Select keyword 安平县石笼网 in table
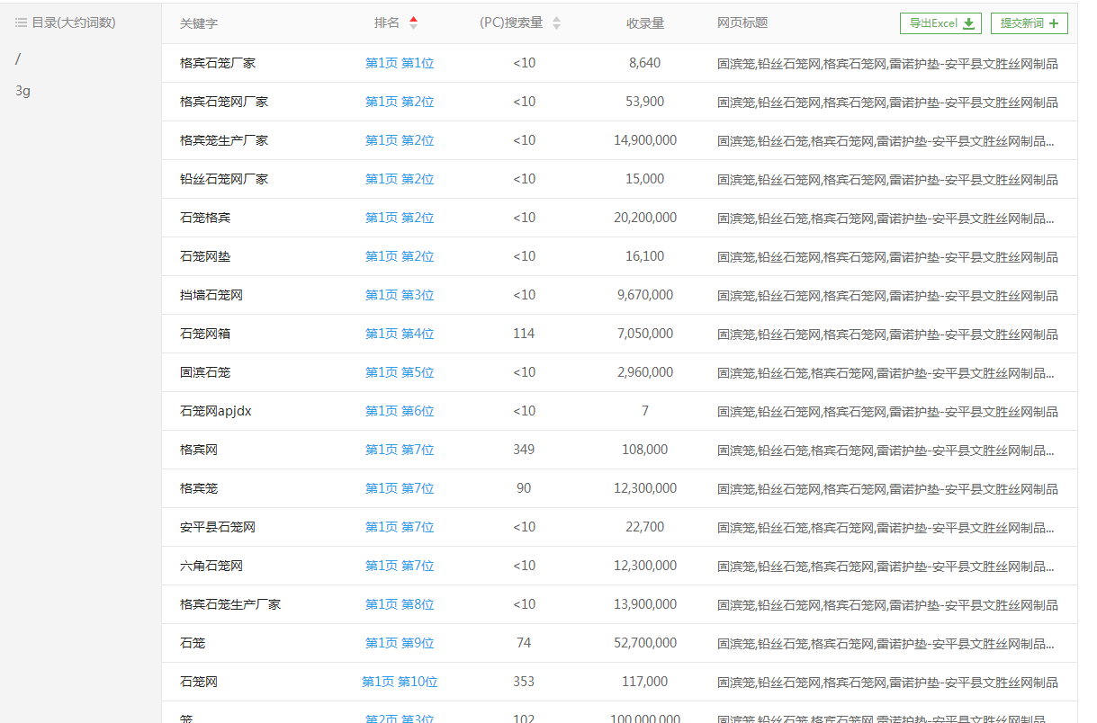 [x=217, y=527]
